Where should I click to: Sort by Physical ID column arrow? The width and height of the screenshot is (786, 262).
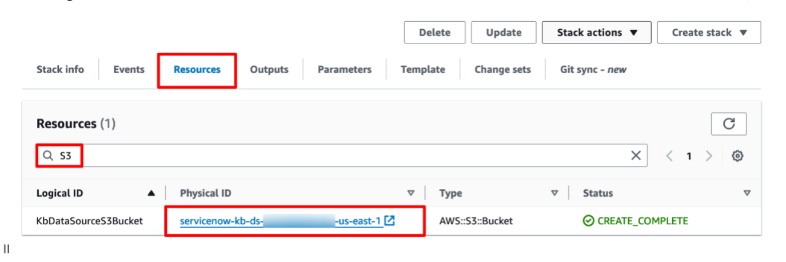pyautogui.click(x=410, y=193)
